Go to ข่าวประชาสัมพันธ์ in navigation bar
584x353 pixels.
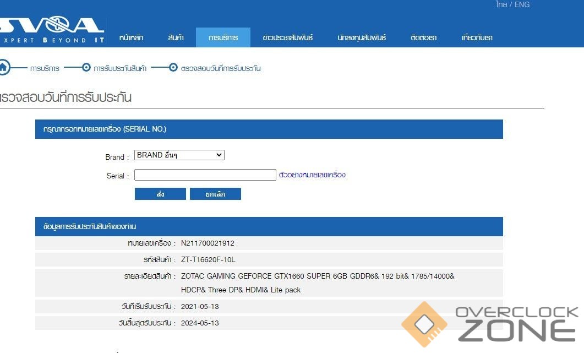click(287, 37)
